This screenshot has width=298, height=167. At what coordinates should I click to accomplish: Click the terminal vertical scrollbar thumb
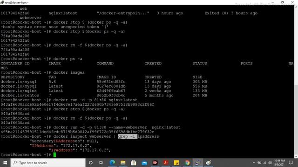click(x=296, y=120)
